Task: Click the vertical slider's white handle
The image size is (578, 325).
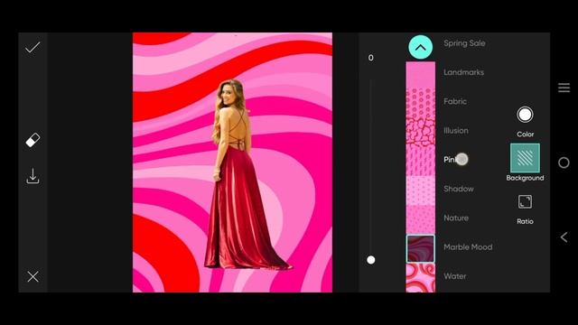Action: [371, 260]
